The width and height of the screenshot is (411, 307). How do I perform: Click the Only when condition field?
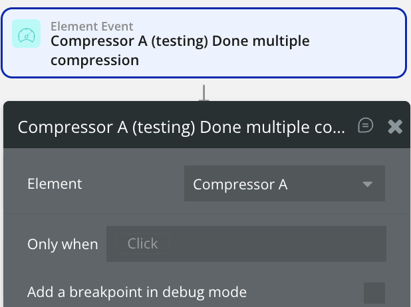pyautogui.click(x=246, y=244)
